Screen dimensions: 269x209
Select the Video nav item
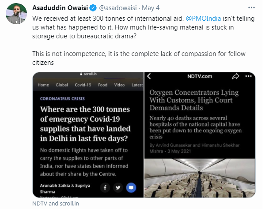[119, 85]
